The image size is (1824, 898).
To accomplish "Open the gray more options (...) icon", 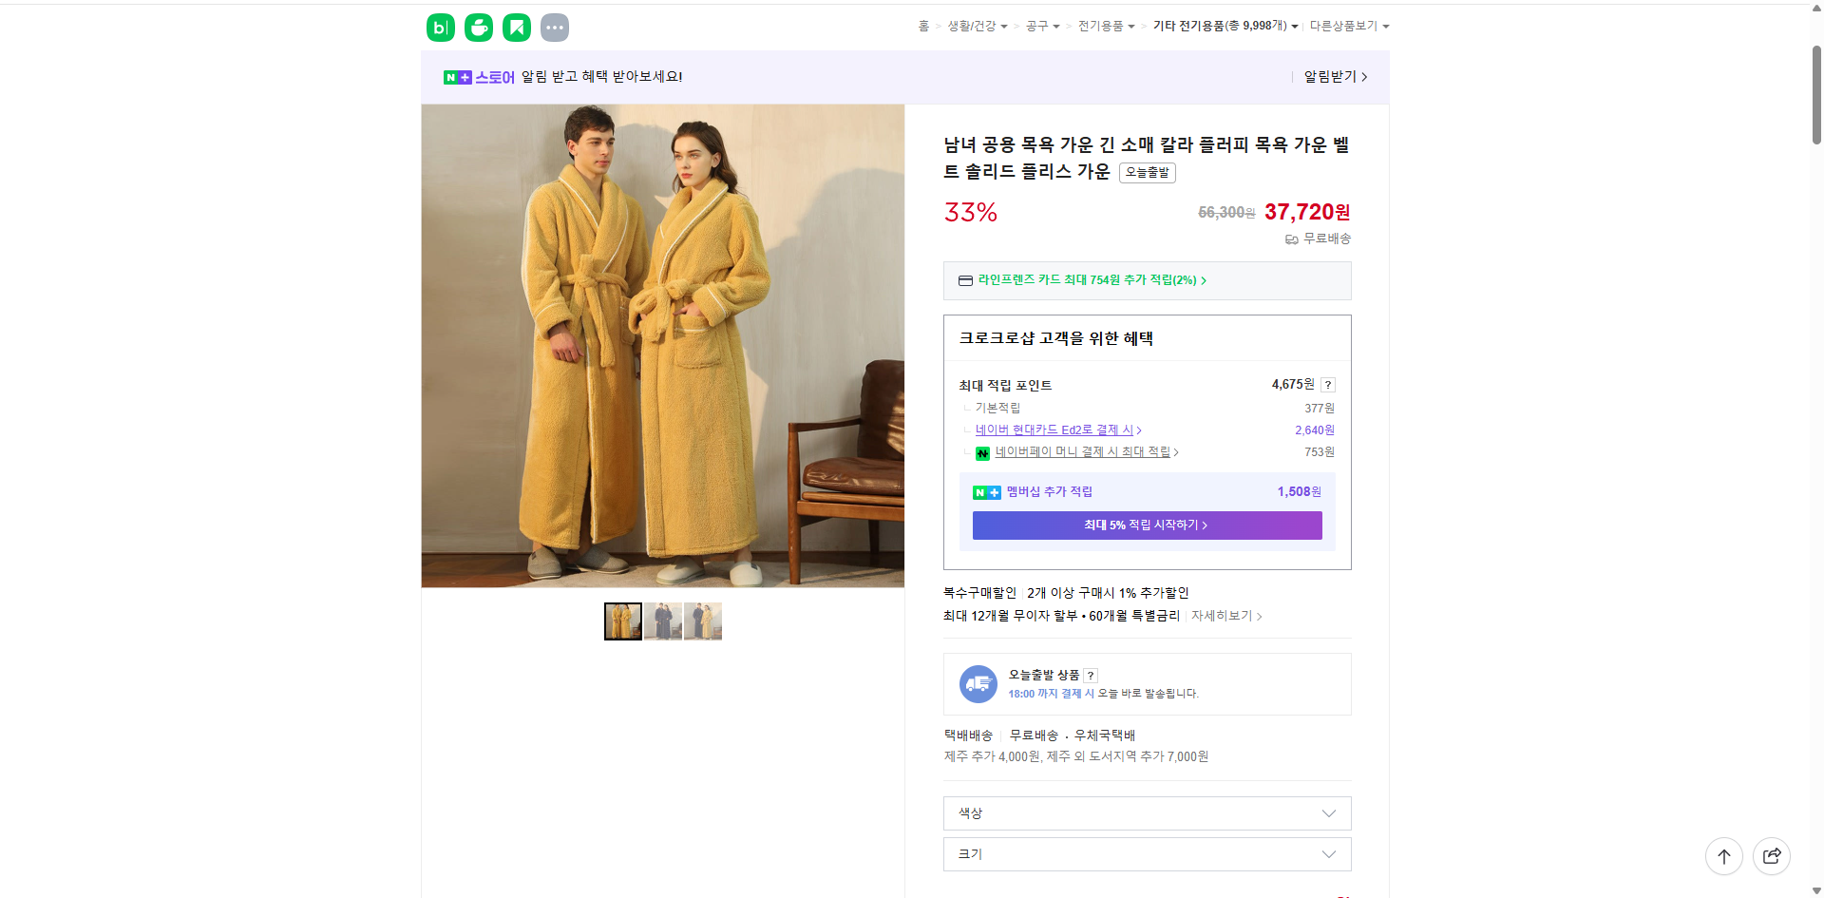I will point(555,28).
